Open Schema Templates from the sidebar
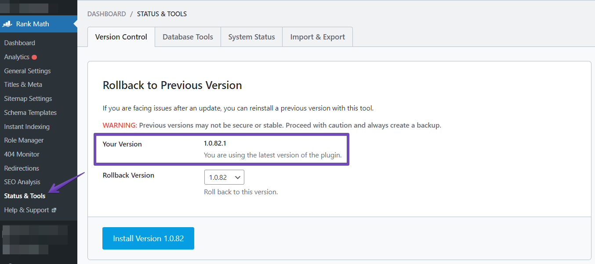Viewport: 595px width, 264px height. (30, 113)
